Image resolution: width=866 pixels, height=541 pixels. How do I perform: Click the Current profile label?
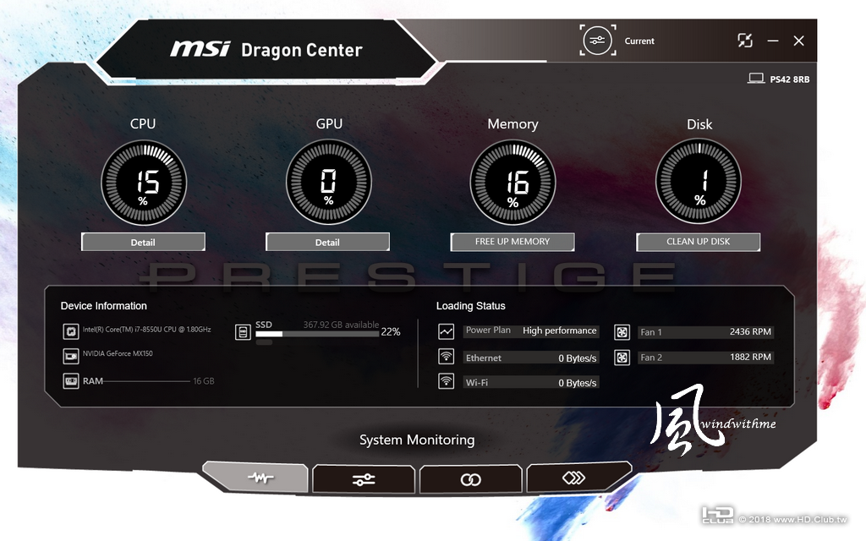click(639, 41)
